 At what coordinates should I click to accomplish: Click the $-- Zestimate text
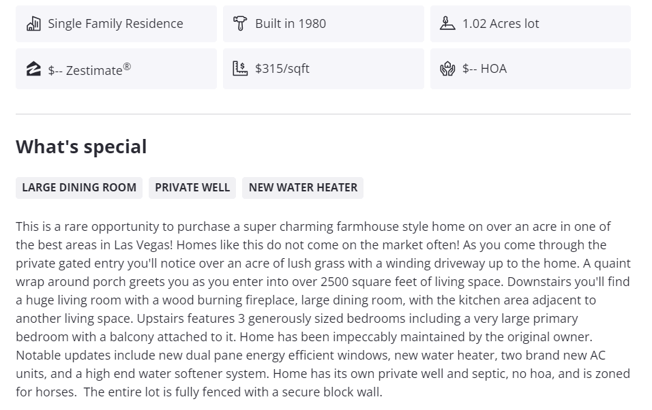pyautogui.click(x=85, y=69)
